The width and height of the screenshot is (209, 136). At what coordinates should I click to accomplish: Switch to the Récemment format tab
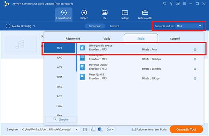(73, 39)
